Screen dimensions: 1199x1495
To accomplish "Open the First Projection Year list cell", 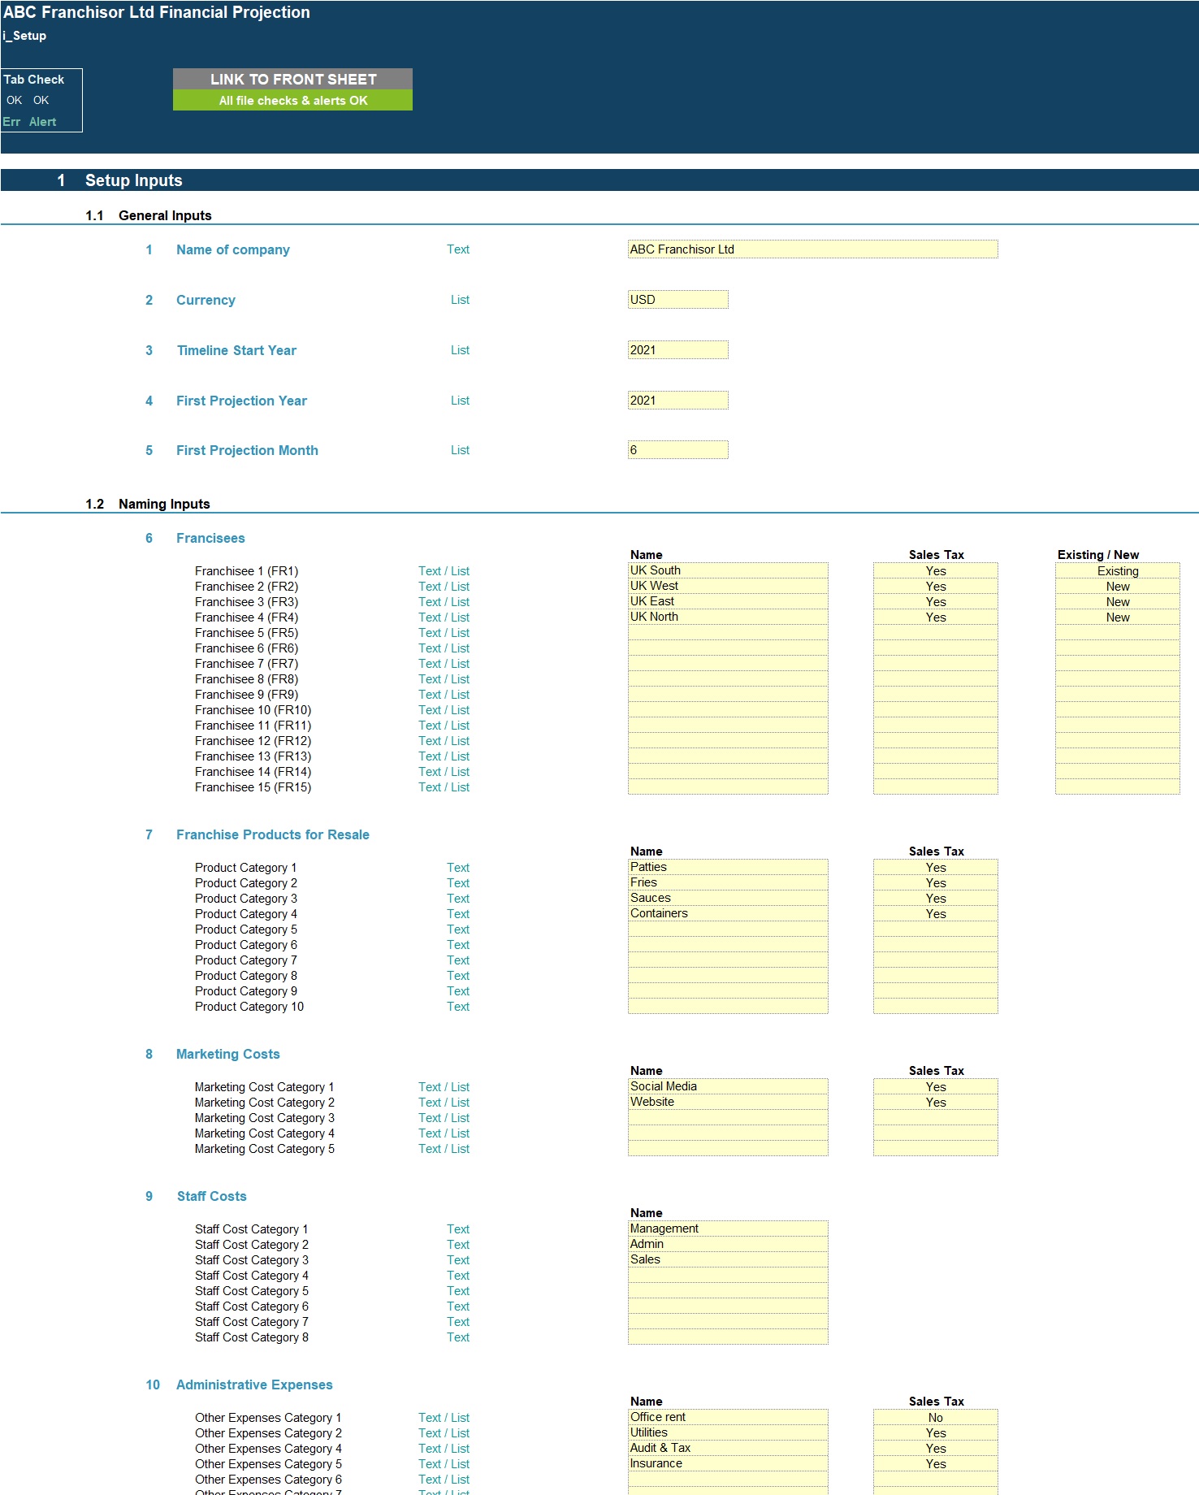I will 677,401.
